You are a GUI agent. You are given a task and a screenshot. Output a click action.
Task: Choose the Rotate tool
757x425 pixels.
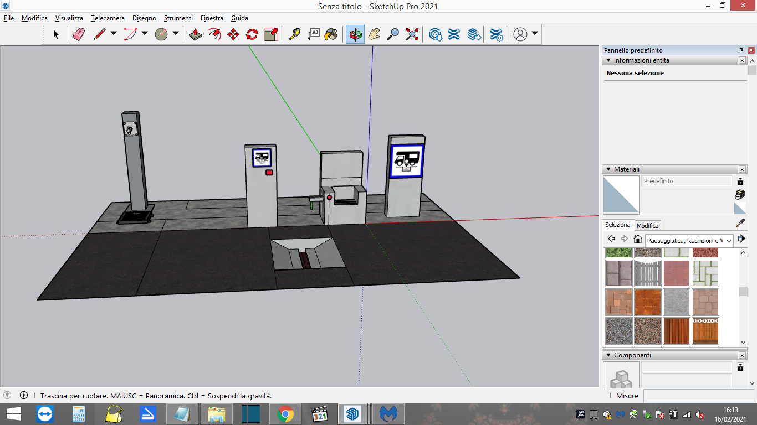(x=252, y=34)
